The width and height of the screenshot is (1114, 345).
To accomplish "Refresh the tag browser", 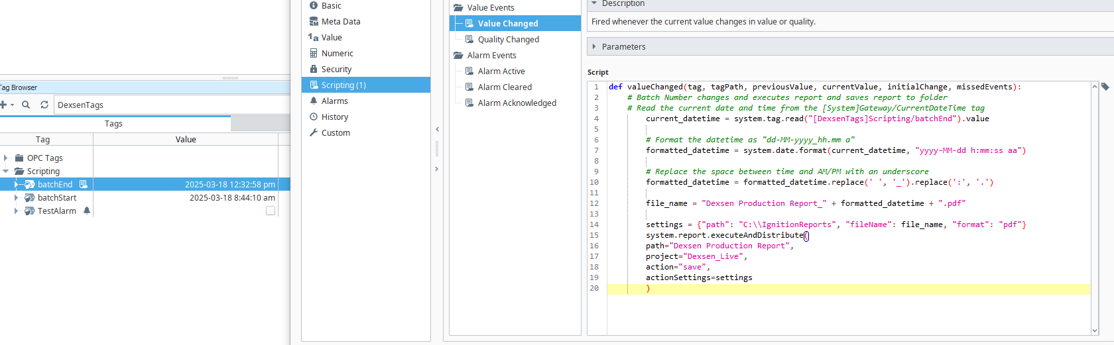I will click(x=44, y=105).
